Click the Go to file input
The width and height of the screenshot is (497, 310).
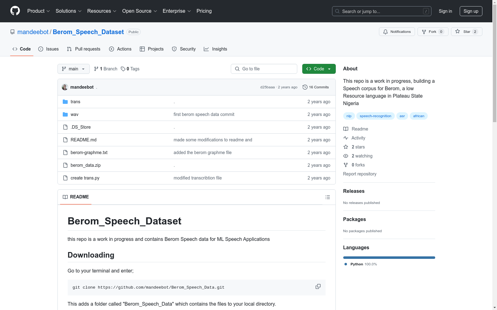tap(264, 69)
